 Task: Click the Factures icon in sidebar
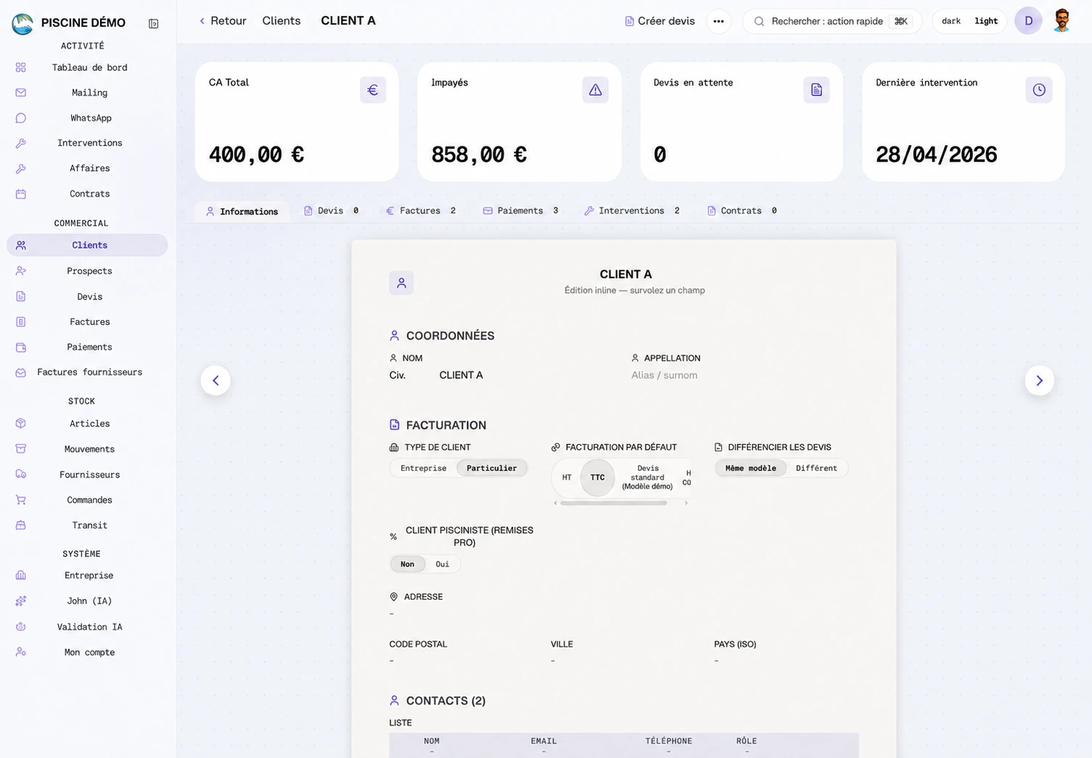(x=21, y=322)
